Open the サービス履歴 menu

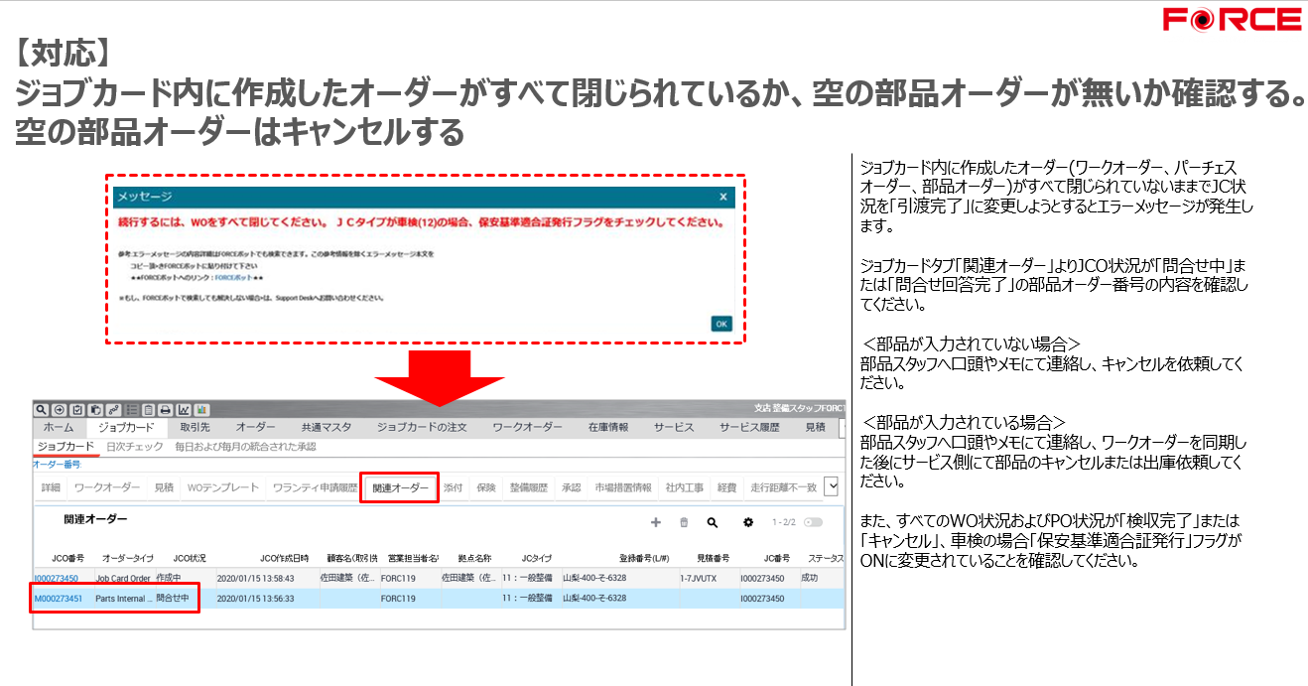[x=749, y=427]
